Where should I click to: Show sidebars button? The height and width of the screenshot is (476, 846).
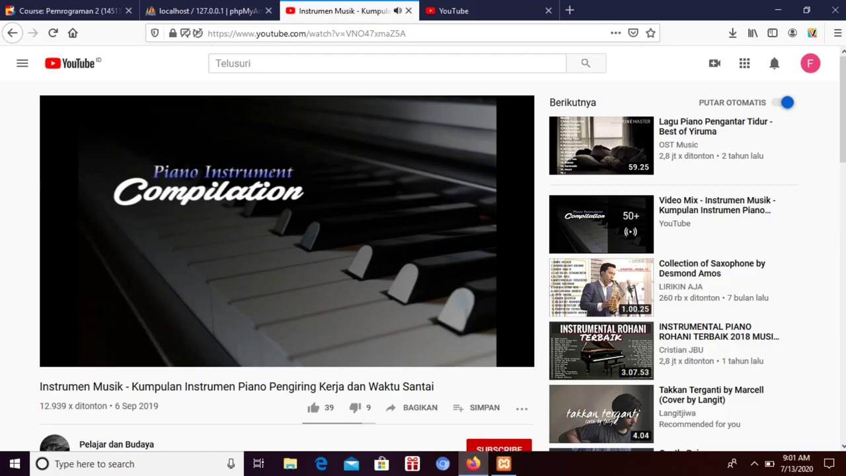(773, 33)
